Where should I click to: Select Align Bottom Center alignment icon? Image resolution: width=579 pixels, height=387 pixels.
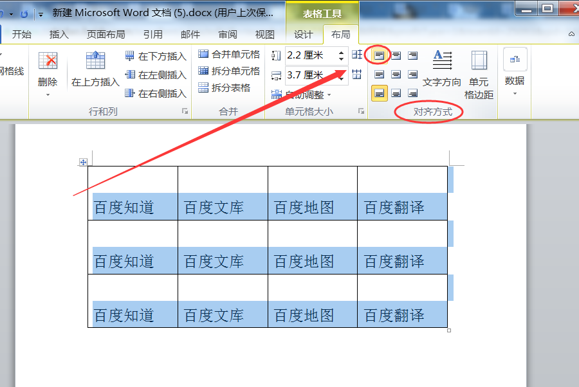pyautogui.click(x=396, y=93)
